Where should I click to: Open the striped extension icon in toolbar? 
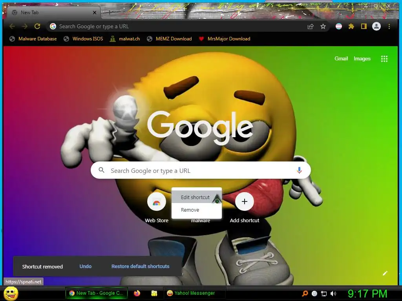point(339,26)
